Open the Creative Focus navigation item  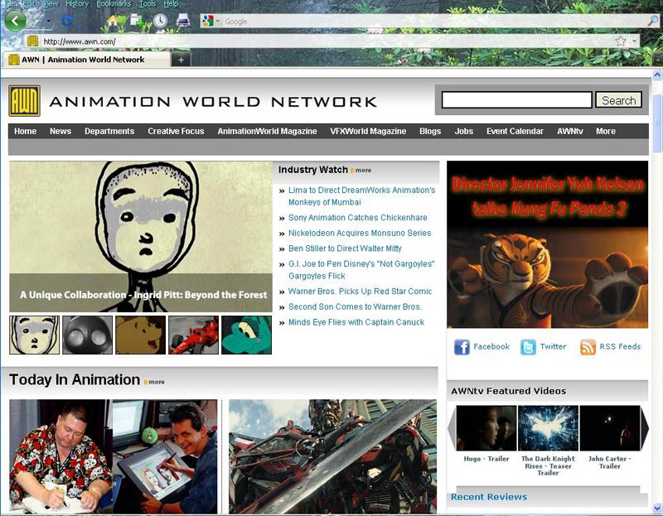coord(176,132)
